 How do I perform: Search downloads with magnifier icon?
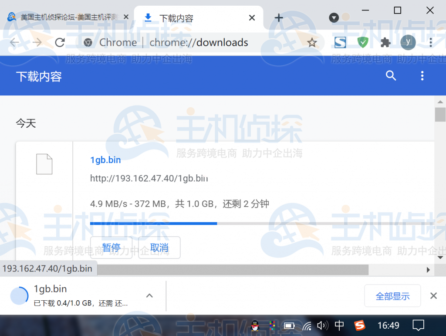[391, 76]
